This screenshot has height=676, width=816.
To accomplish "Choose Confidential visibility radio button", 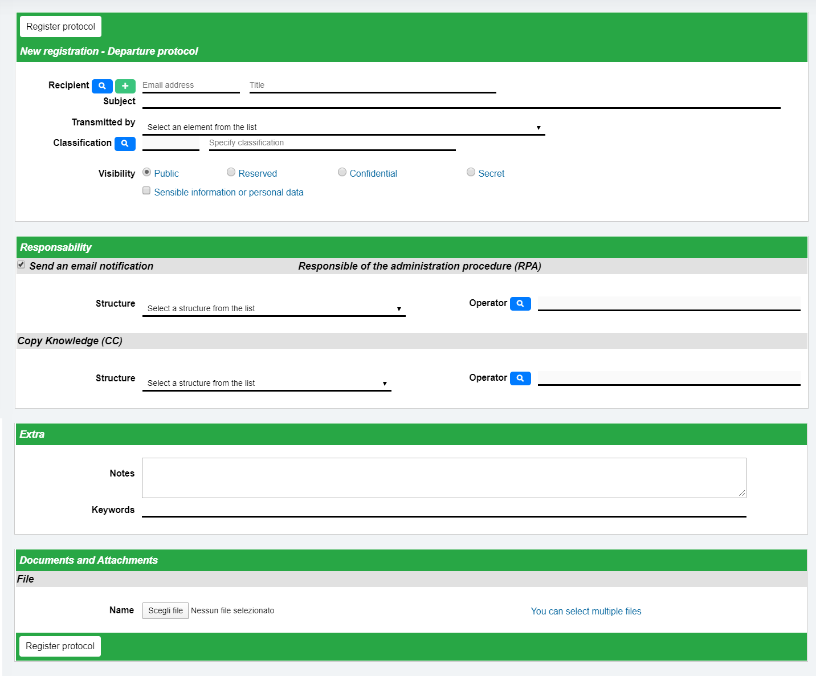I will [x=342, y=172].
